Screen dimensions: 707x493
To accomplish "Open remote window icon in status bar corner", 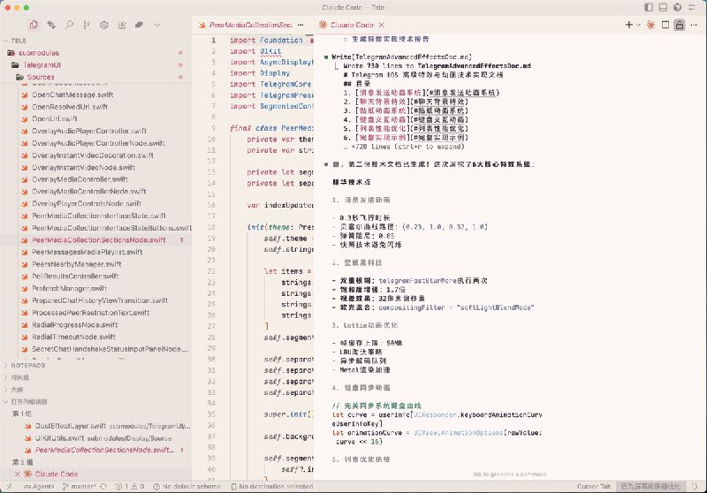I will [10, 487].
